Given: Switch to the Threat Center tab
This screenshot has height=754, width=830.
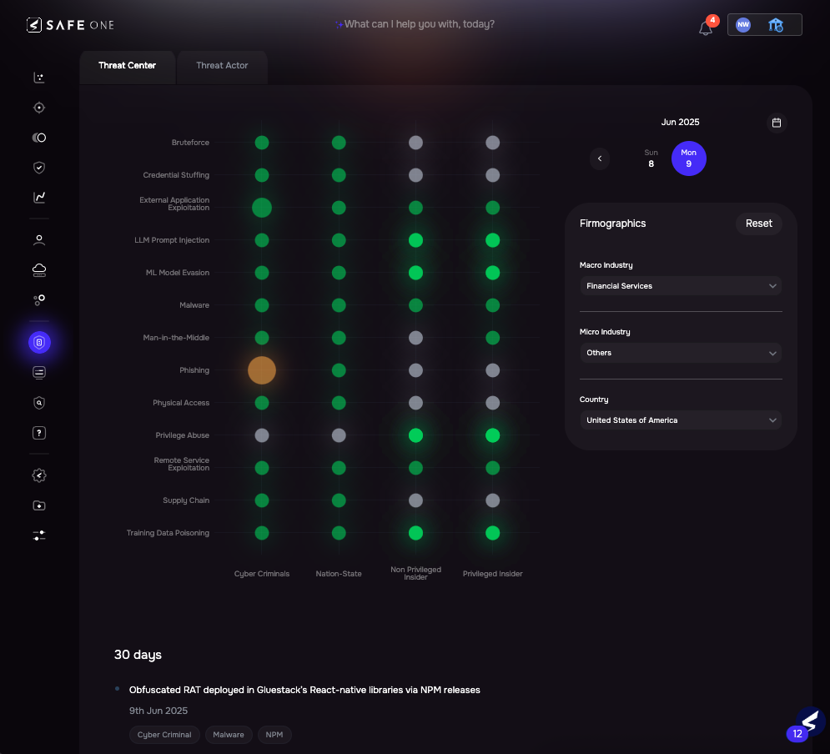Looking at the screenshot, I should [x=127, y=66].
